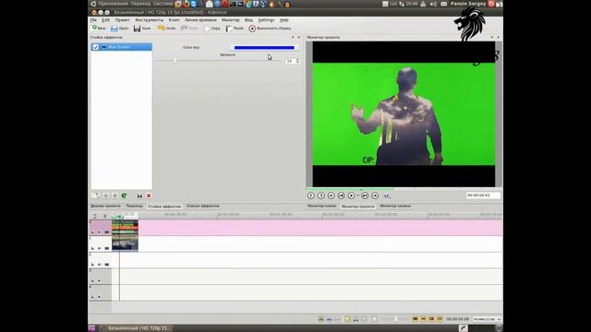Undo the last action from the toolbar
The image size is (591, 332).
166,29
